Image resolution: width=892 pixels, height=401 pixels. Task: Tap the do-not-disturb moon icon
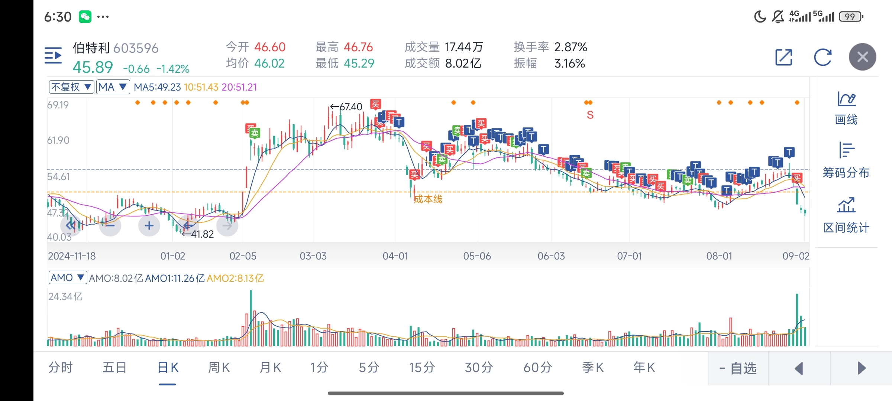pyautogui.click(x=760, y=17)
